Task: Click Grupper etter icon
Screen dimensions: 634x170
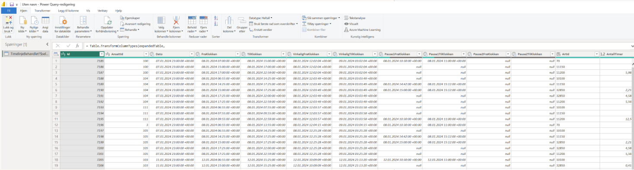Action: pyautogui.click(x=242, y=20)
